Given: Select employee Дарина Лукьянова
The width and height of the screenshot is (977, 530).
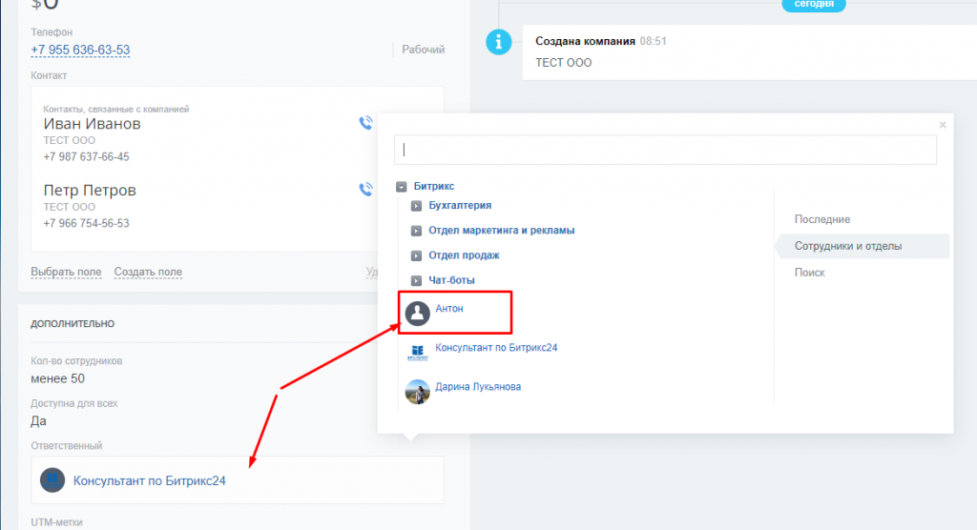Looking at the screenshot, I should click(478, 387).
